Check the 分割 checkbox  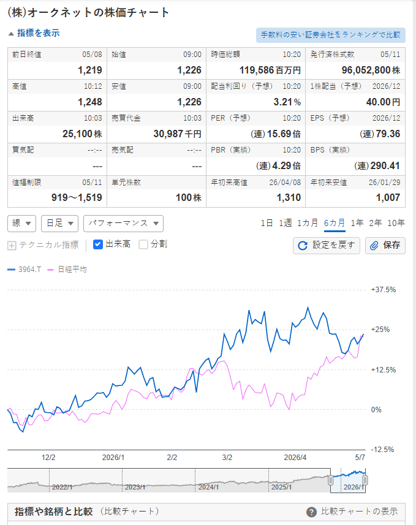coord(143,244)
